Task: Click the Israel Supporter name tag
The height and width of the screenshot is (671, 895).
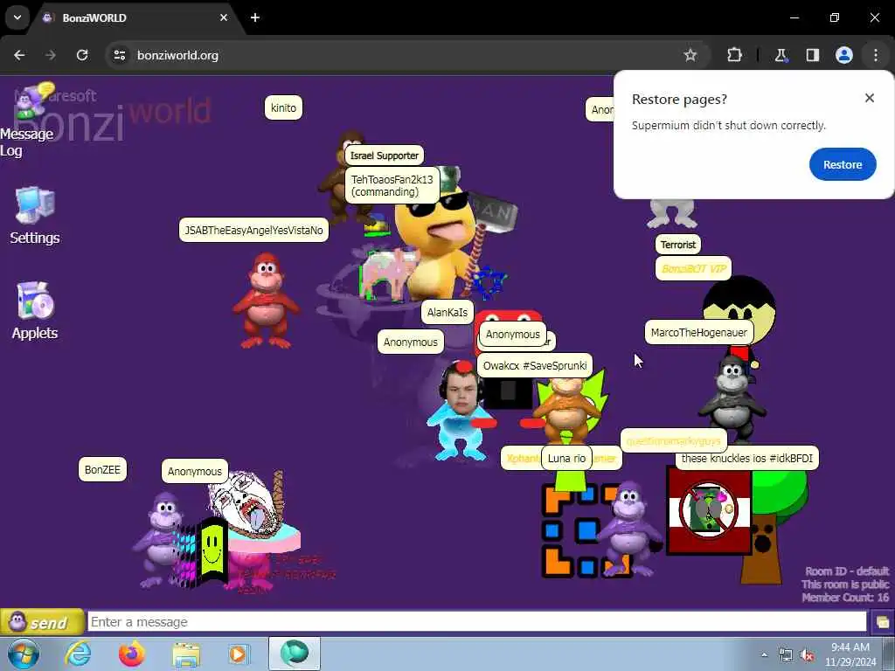Action: click(385, 156)
